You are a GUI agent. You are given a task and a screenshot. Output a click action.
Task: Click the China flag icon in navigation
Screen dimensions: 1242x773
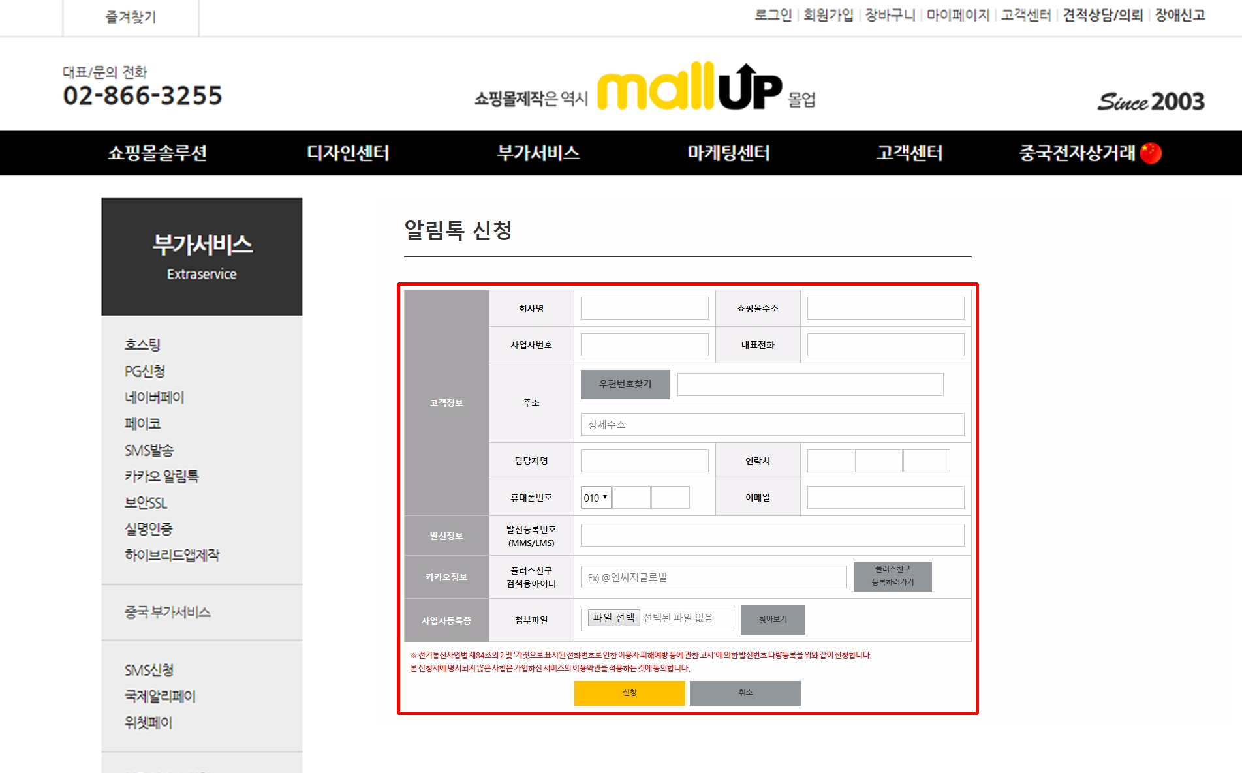1151,153
